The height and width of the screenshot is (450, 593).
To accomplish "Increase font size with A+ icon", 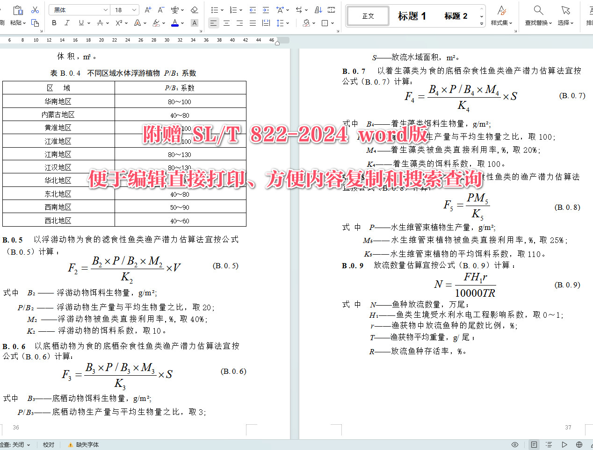I will coord(148,9).
